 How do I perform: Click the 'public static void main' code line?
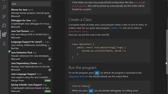tap(101, 48)
